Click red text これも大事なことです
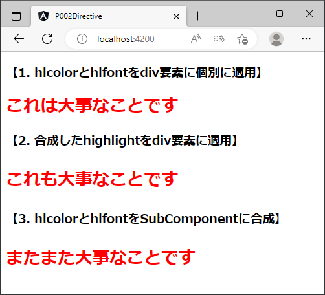The image size is (325, 295). 93,179
